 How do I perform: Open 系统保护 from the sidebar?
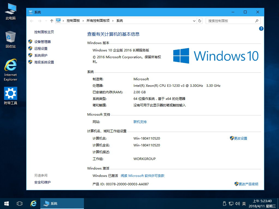tap(41, 56)
